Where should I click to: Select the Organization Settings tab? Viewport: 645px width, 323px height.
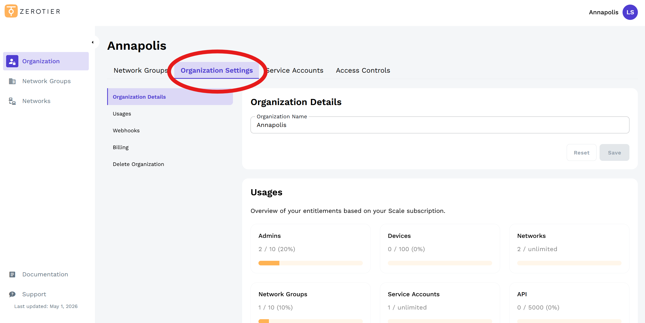point(217,70)
